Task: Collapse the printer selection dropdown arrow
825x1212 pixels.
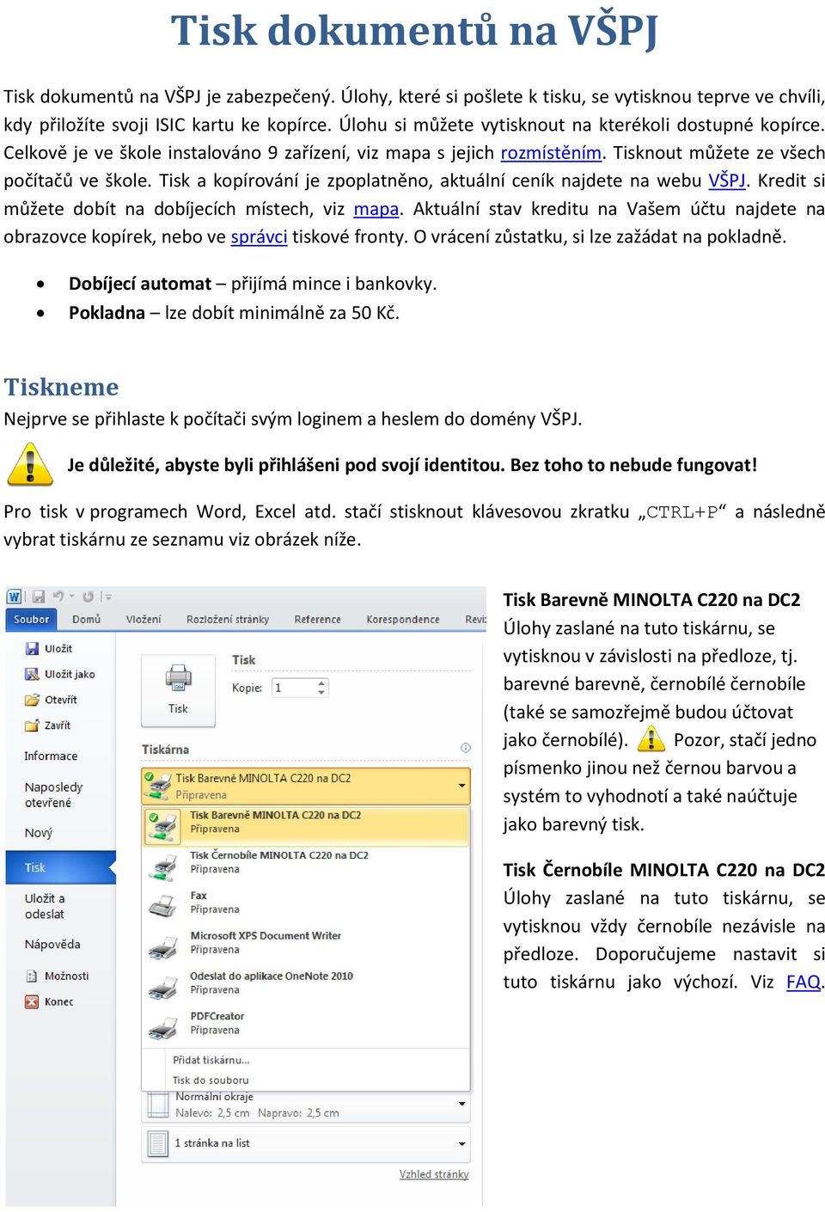Action: 461,786
